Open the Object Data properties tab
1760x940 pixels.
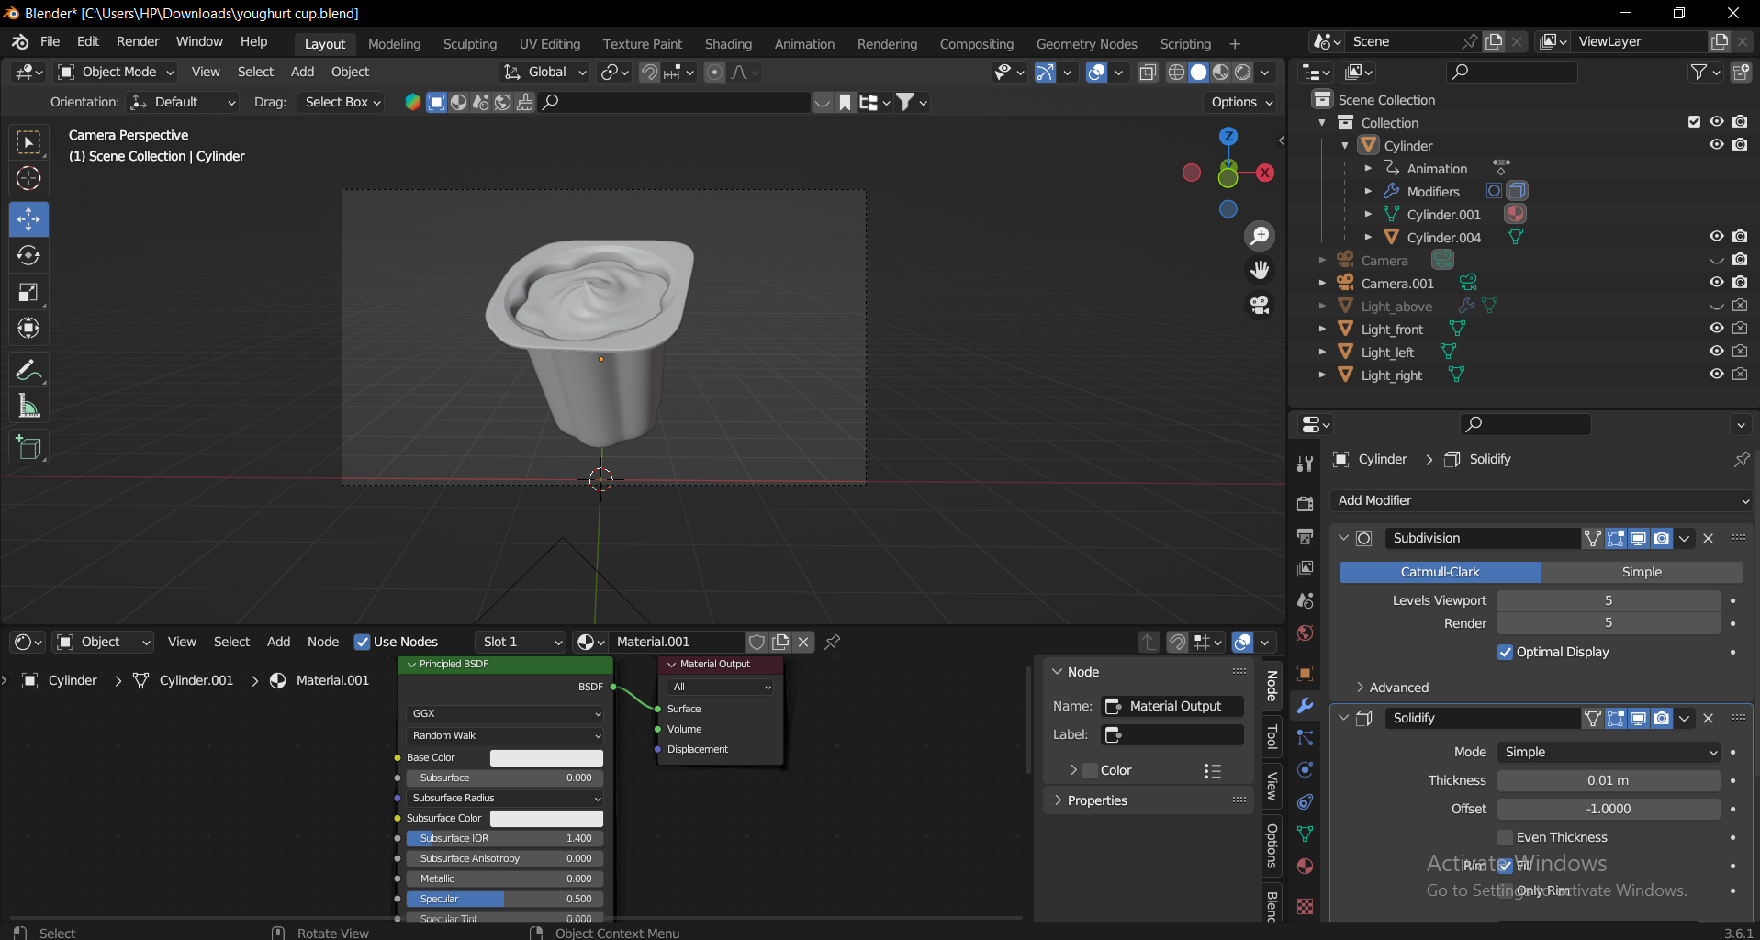1305,834
